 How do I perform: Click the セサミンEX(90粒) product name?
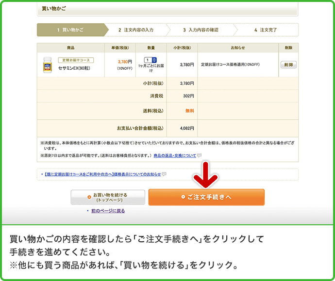point(74,68)
